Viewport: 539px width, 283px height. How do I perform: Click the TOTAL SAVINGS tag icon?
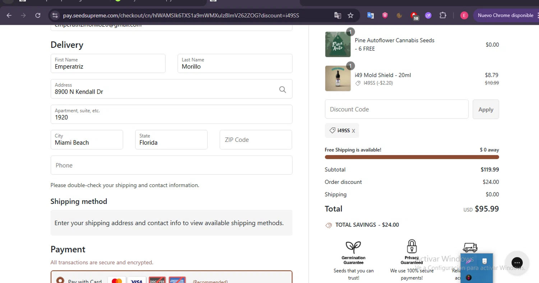(x=328, y=225)
